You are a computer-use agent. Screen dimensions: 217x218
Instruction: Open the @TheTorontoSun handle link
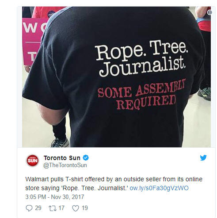pos(65,165)
